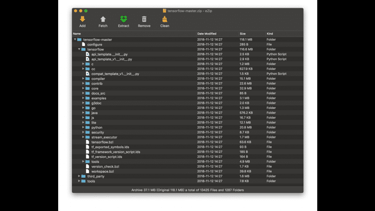The height and width of the screenshot is (211, 375).
Task: Select the '116.6 MB' size cell
Action: pyautogui.click(x=246, y=49)
